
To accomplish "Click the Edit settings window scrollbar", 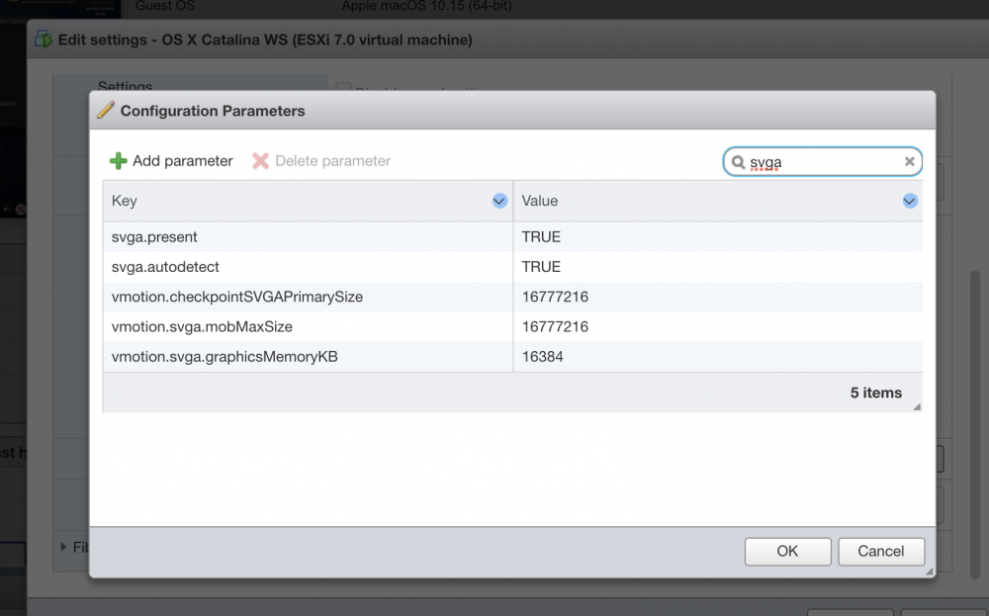I will tap(974, 424).
